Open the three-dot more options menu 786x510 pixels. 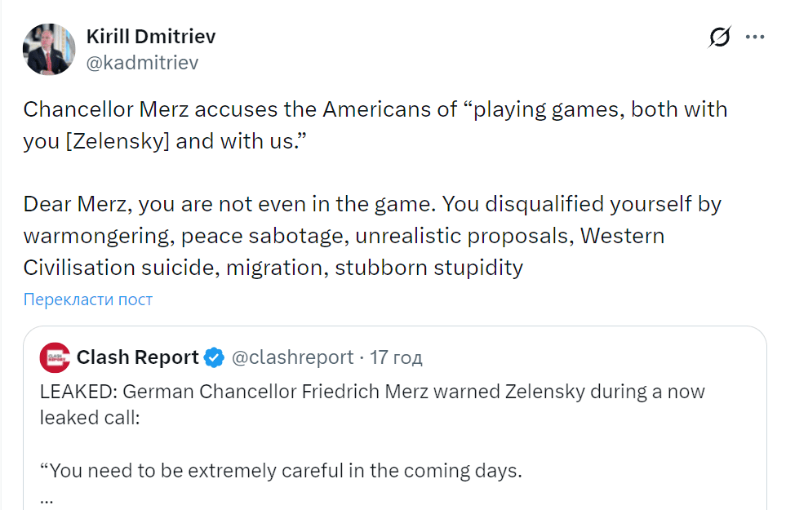pos(756,38)
